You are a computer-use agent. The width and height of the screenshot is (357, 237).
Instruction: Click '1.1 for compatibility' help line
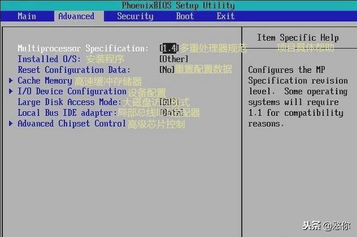[x=296, y=112]
